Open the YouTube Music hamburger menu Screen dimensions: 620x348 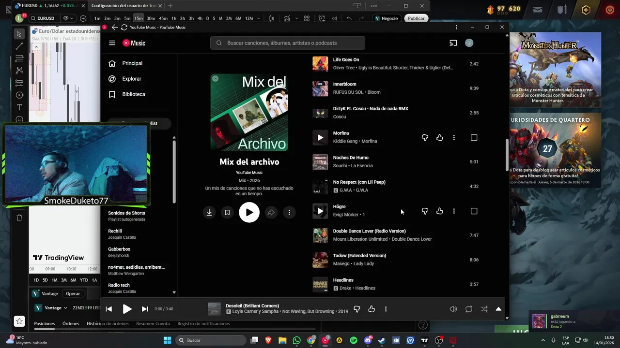point(112,43)
